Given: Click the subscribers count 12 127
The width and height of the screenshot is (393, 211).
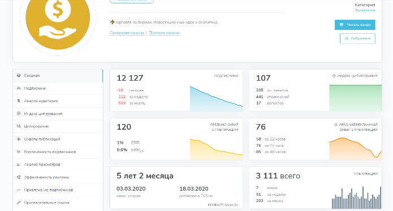Looking at the screenshot, I should pyautogui.click(x=130, y=78).
